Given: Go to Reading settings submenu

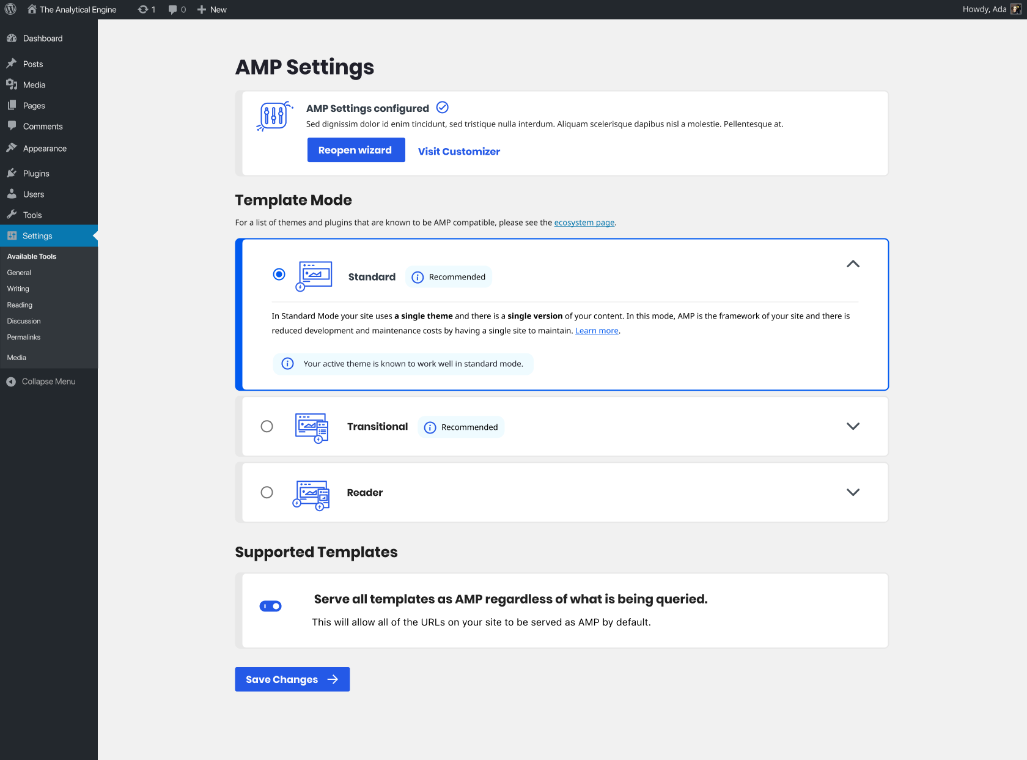Looking at the screenshot, I should click(20, 305).
